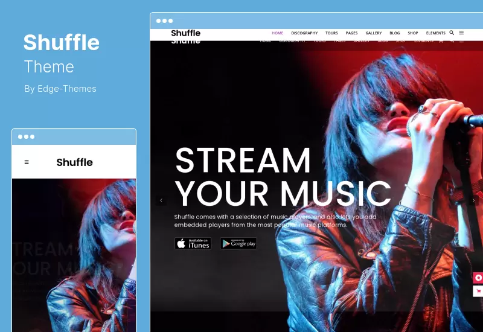Click the 'By Edge-Themes' author text
Image resolution: width=483 pixels, height=332 pixels.
click(x=60, y=89)
